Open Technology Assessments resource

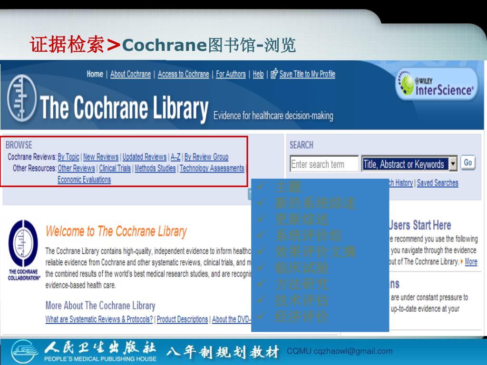[212, 168]
